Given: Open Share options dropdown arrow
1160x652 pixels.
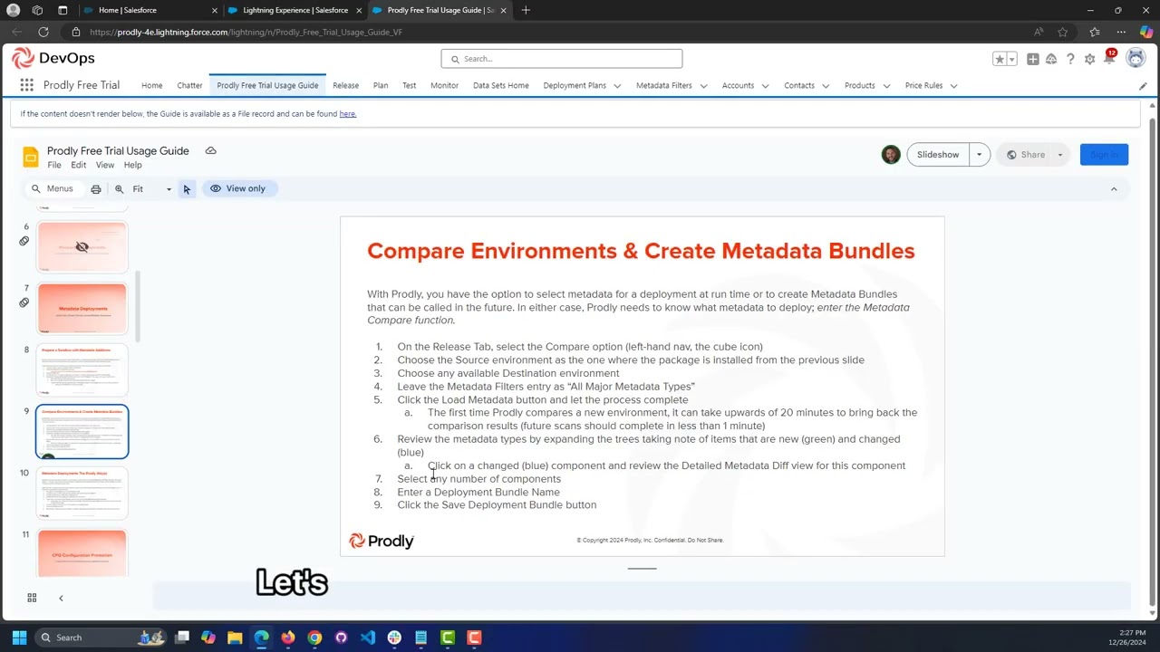Looking at the screenshot, I should point(1060,155).
